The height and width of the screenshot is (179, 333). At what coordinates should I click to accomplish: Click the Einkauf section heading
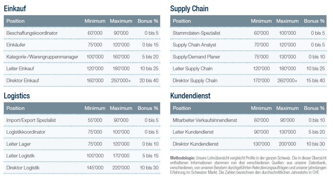[15, 9]
